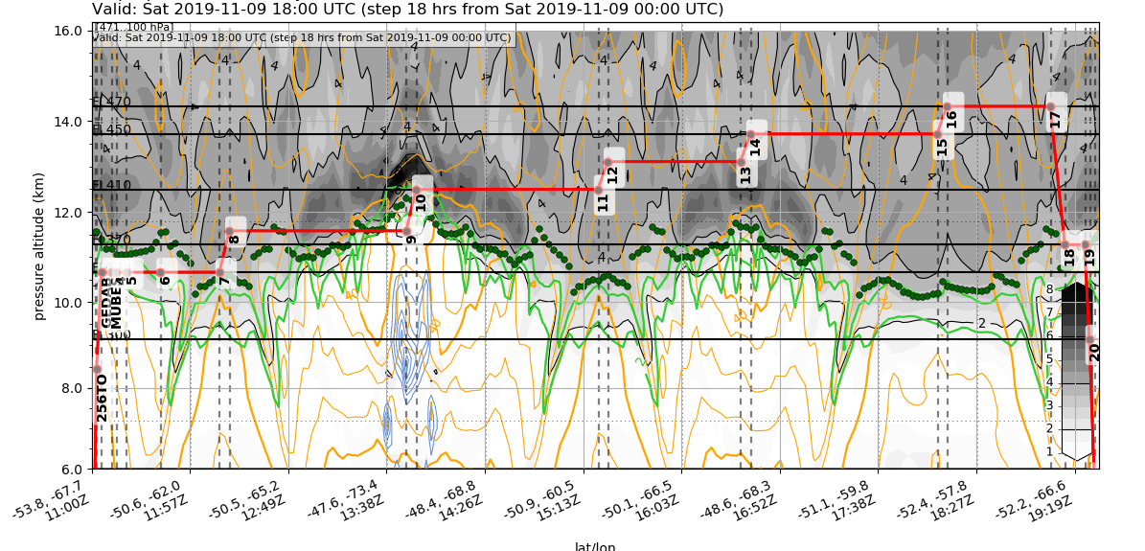Click the '[471..100 hPa]' legend text
Viewport: 1145px width, 551px height.
pos(133,28)
